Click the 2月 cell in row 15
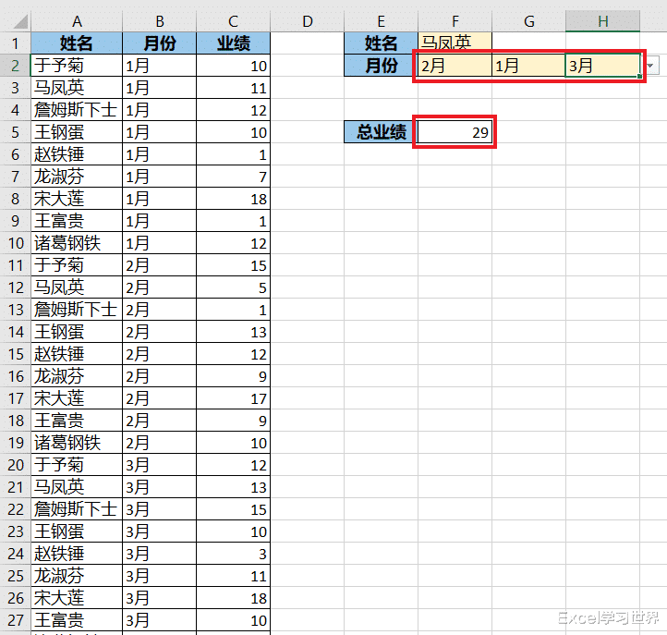Viewport: 667px width, 635px height. pos(160,354)
